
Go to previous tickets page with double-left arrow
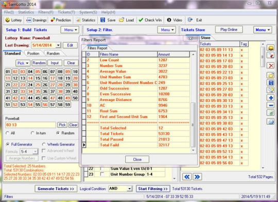(187, 177)
